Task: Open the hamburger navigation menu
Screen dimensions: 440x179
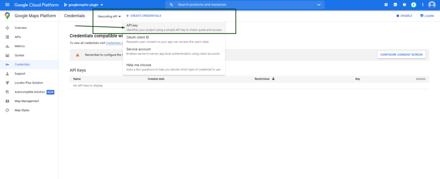Action: (x=7, y=5)
